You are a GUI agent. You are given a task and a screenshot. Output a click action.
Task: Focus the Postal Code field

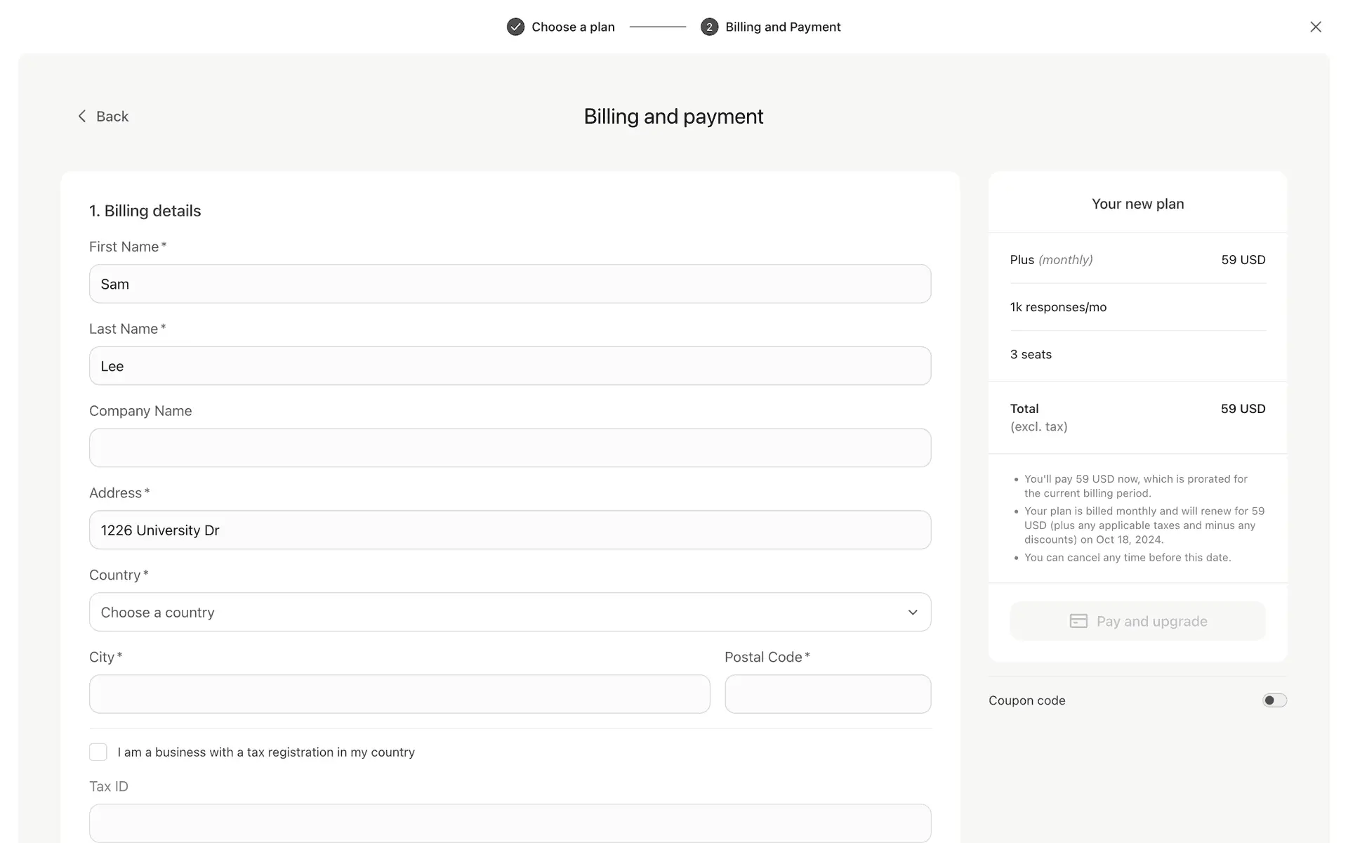(827, 694)
